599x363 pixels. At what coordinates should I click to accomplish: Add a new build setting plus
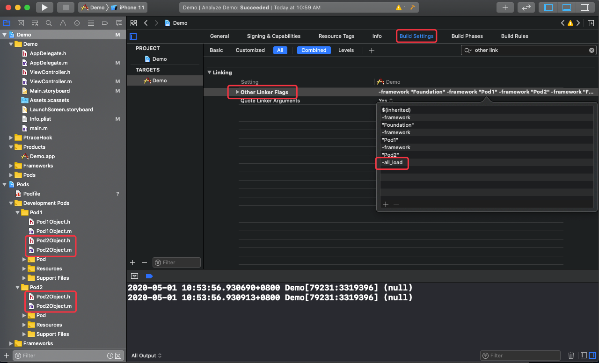point(372,51)
